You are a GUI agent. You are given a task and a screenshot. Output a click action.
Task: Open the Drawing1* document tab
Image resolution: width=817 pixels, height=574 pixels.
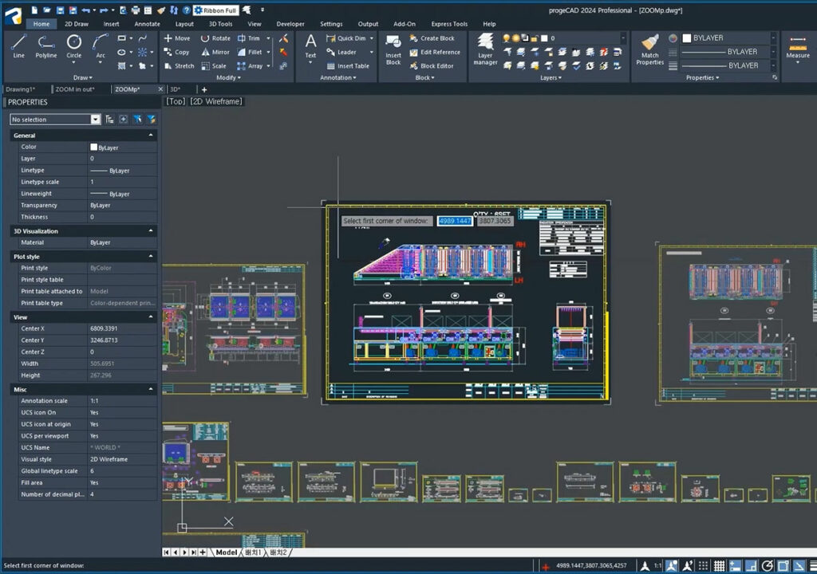22,89
